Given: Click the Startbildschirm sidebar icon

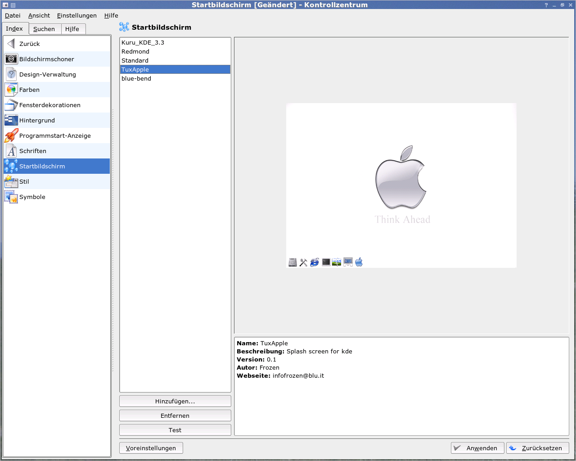Looking at the screenshot, I should pyautogui.click(x=11, y=166).
